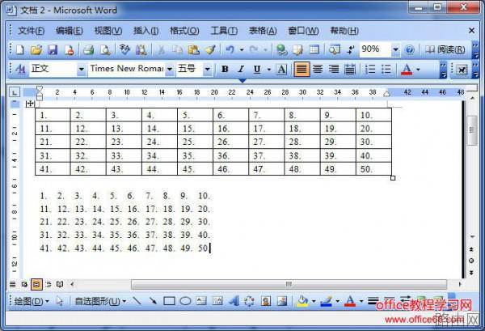Click the Select Objects arrow pointer
485x331 pixels.
coord(60,301)
